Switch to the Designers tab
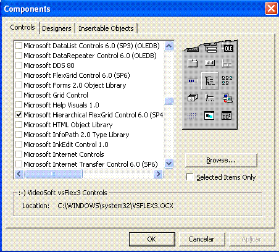 pos(57,28)
